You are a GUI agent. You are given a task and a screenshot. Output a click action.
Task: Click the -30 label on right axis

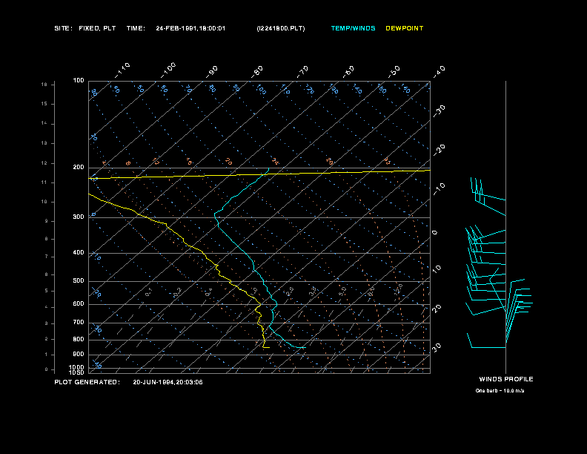(439, 111)
